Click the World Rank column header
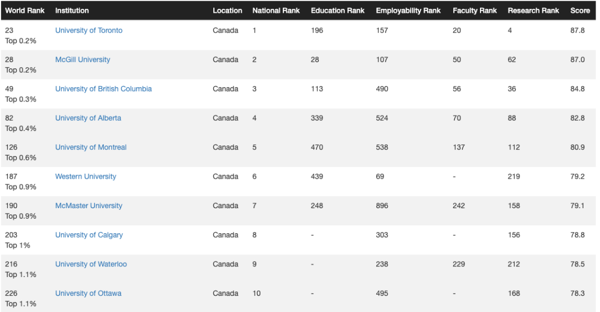The image size is (600, 312). pyautogui.click(x=25, y=11)
